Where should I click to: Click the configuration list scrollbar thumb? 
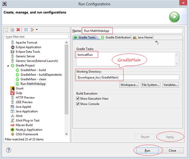coord(67,79)
